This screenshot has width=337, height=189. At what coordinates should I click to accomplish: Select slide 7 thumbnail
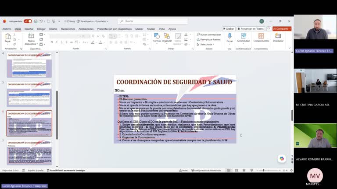[x=29, y=152]
